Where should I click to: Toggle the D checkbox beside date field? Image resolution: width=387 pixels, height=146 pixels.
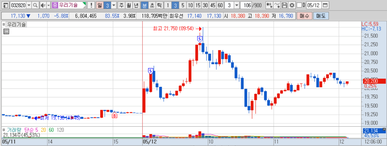[299, 5]
